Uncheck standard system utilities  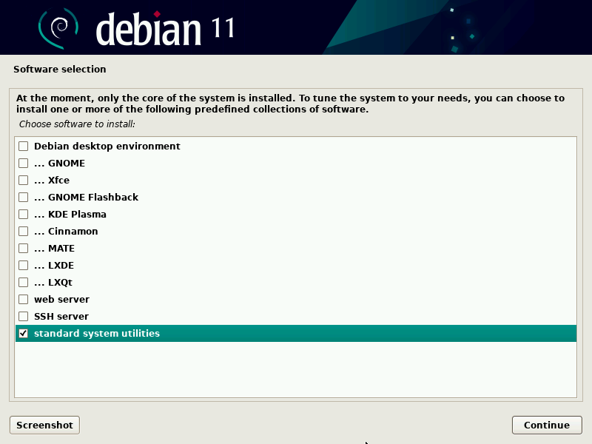[x=24, y=334]
